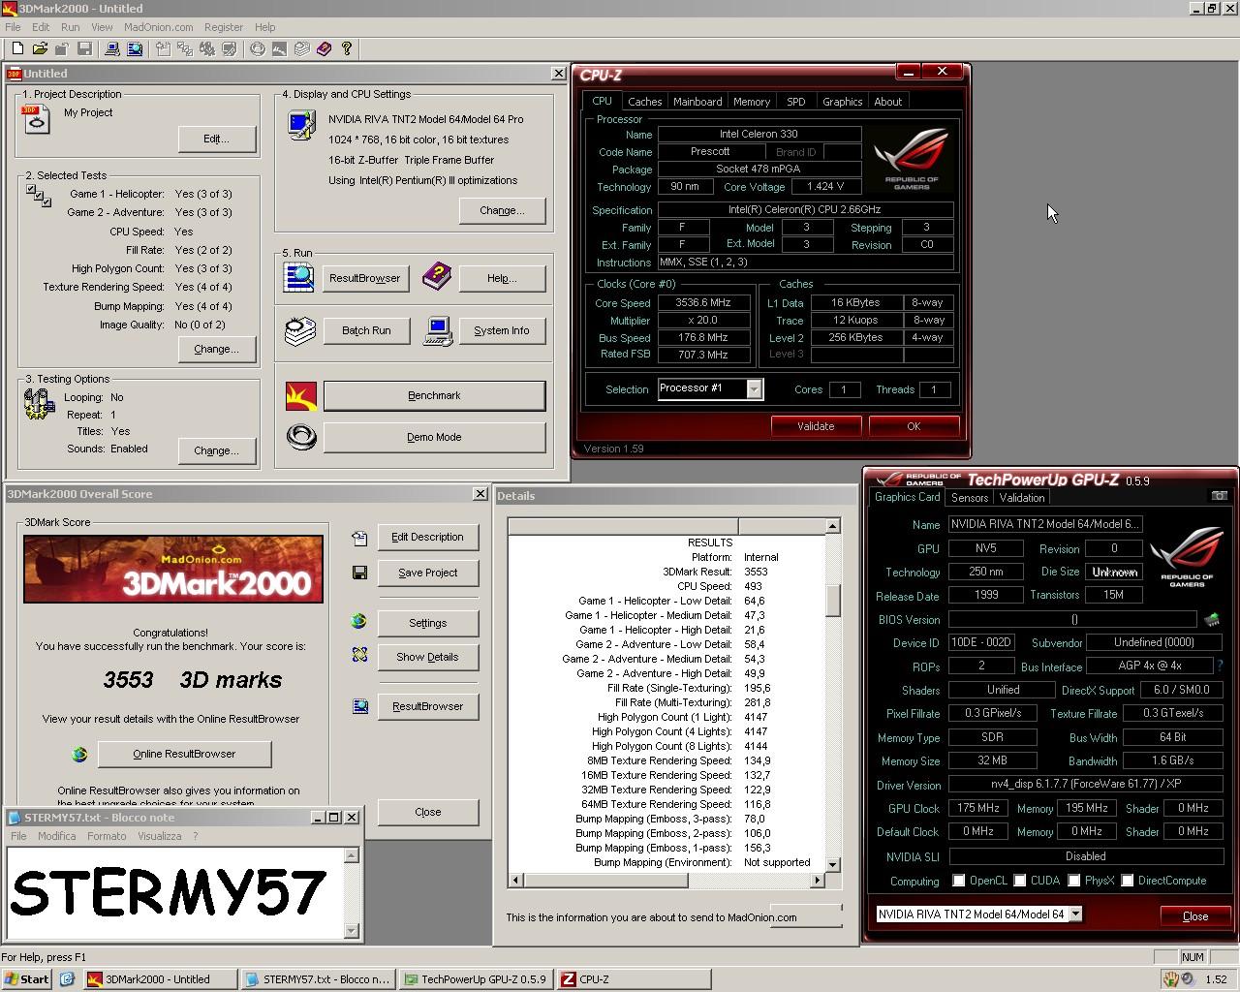Viewport: 1240px width, 992px height.
Task: Switch to the Caches tab in CPU-Z
Action: (644, 102)
